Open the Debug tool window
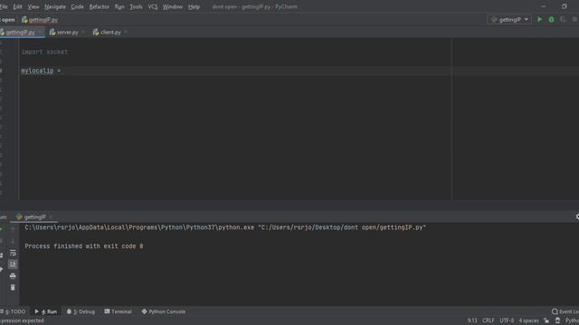This screenshot has width=579, height=325. [x=81, y=311]
